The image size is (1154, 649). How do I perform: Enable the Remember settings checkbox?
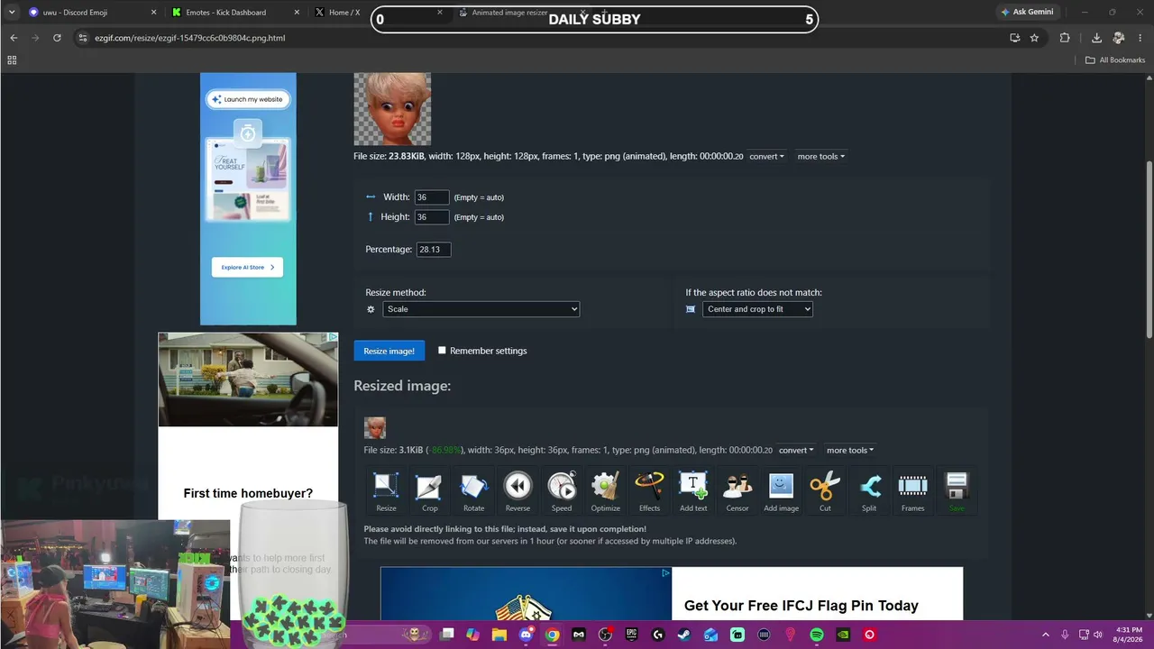442,351
